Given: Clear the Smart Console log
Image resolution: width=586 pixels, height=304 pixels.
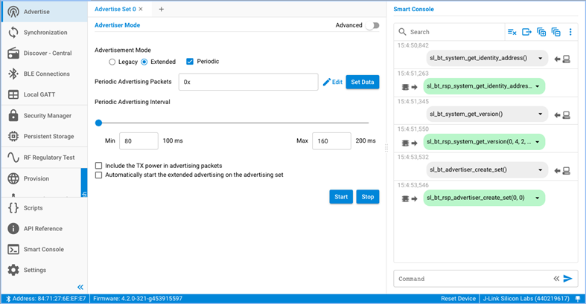Looking at the screenshot, I should coord(512,32).
